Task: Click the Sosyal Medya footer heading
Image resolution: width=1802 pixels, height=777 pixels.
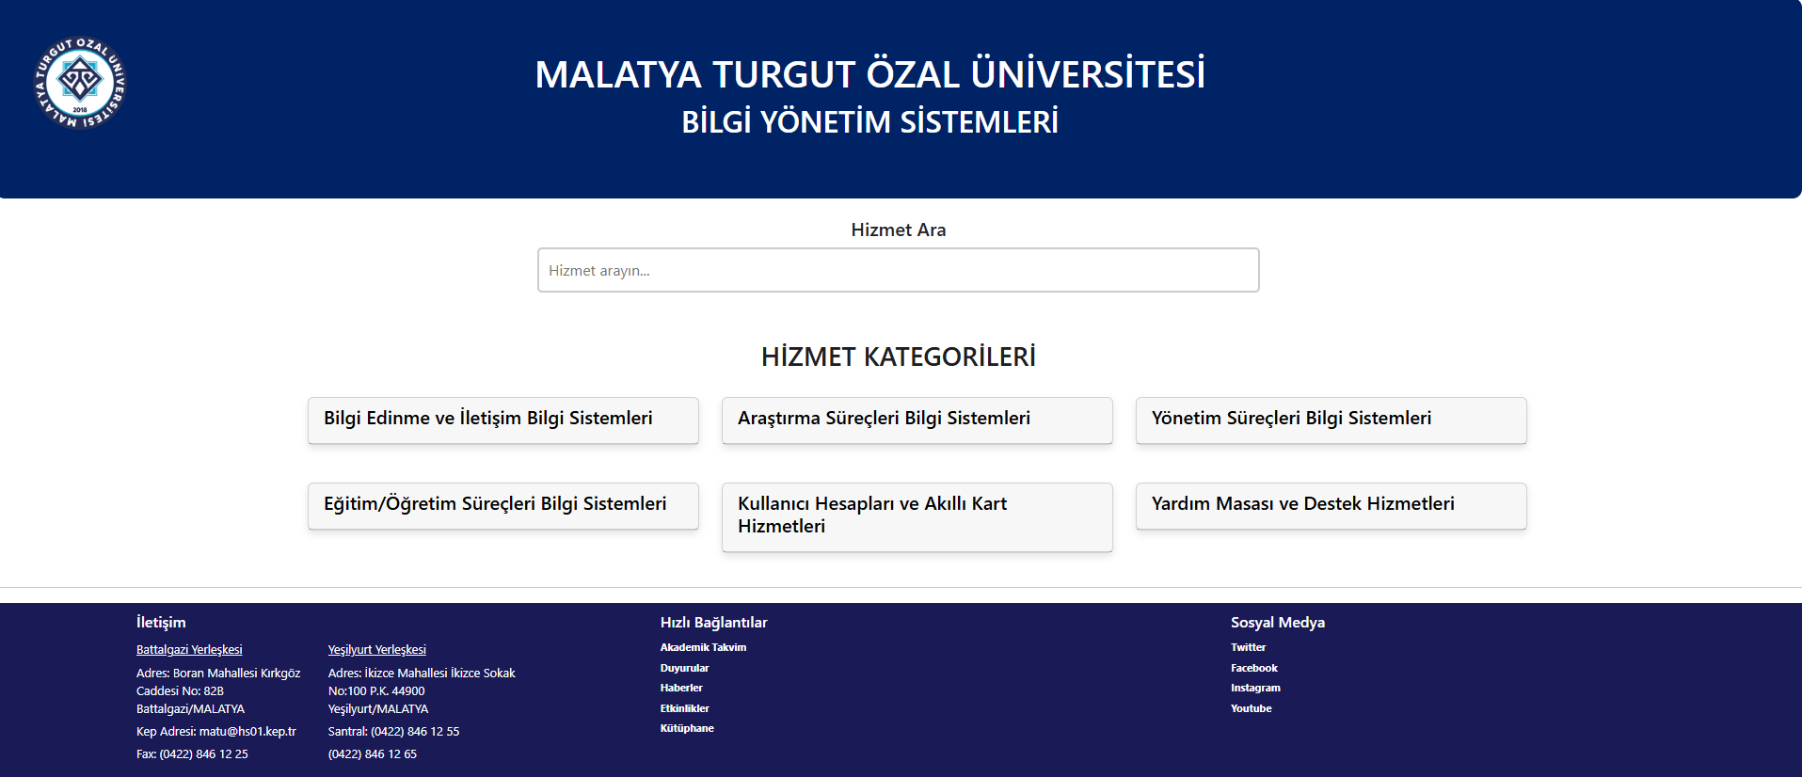Action: [1277, 623]
